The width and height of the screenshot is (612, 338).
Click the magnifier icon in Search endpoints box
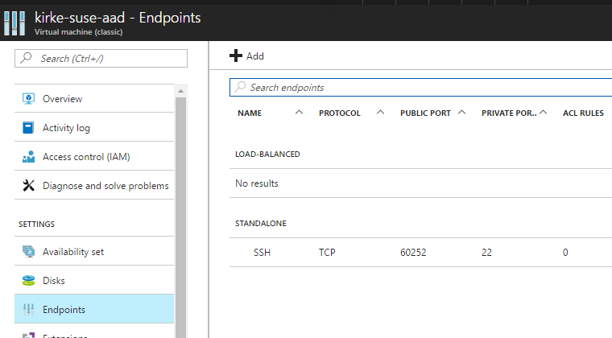coord(241,87)
